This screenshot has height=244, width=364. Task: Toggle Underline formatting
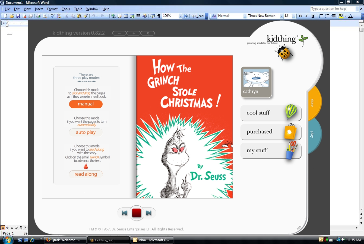[x=313, y=16]
